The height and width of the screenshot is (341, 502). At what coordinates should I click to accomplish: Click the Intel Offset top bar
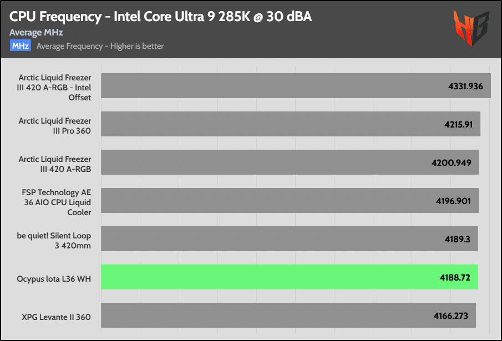pyautogui.click(x=296, y=86)
